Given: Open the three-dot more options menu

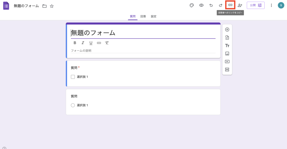Looking at the screenshot, I should [271, 5].
